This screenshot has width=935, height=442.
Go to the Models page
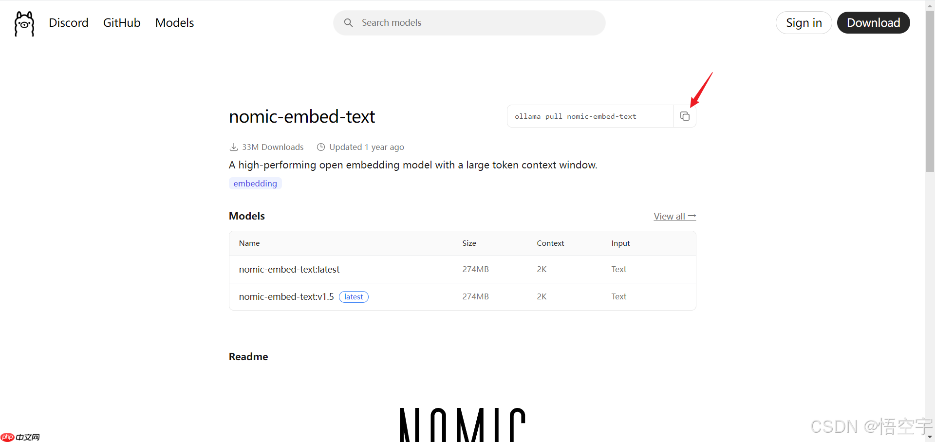point(174,23)
